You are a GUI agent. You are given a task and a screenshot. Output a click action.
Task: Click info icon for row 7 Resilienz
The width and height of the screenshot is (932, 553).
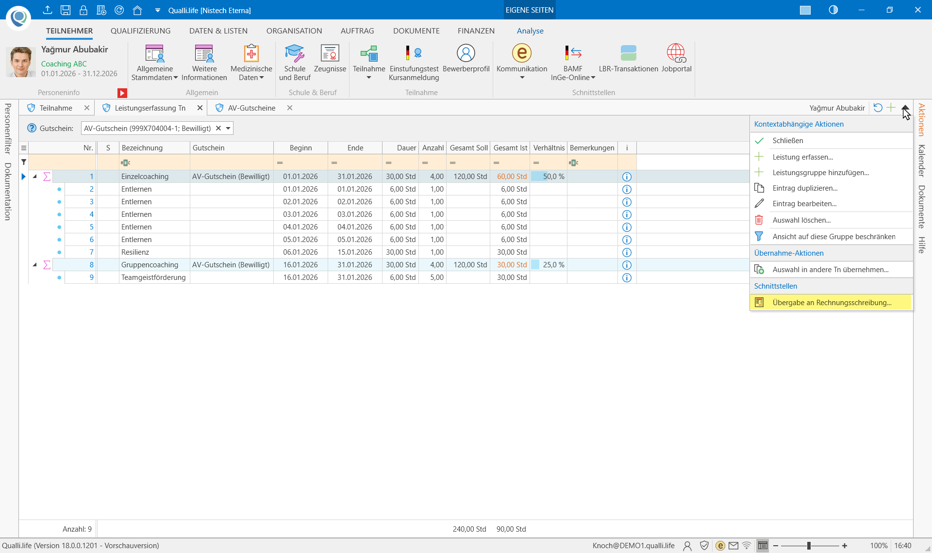[627, 252]
